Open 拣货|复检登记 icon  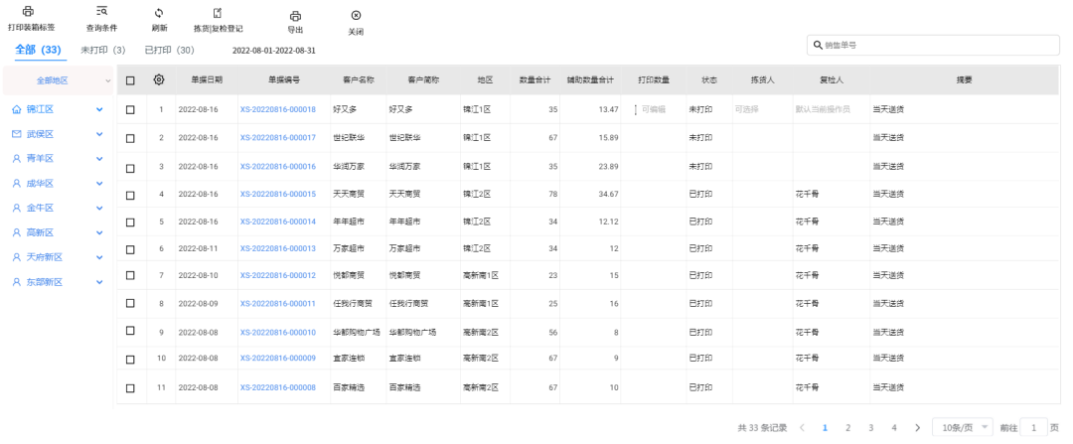click(218, 13)
